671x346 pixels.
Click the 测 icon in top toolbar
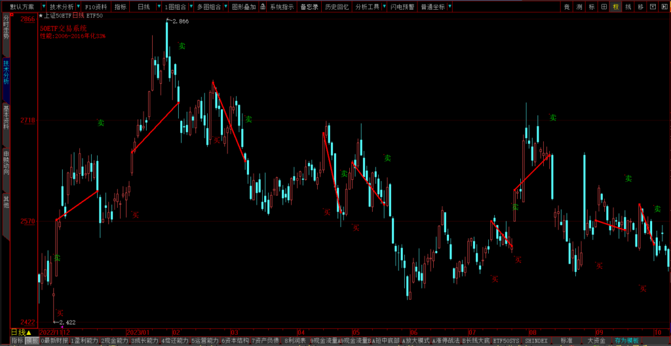click(x=580, y=7)
